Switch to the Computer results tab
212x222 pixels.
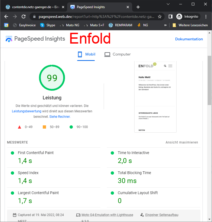click(118, 54)
